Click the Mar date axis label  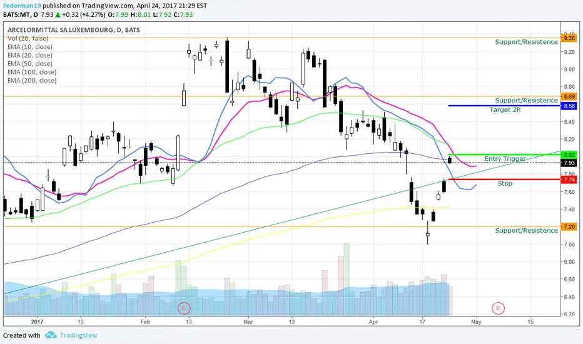(x=248, y=321)
